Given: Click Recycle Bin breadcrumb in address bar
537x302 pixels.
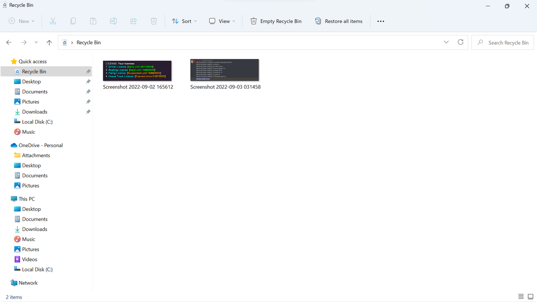Looking at the screenshot, I should click(x=89, y=42).
